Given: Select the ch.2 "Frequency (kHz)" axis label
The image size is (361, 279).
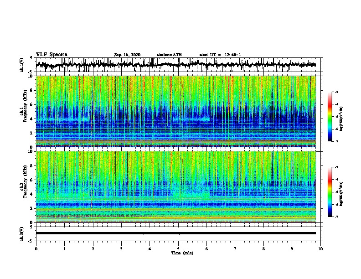Looking at the screenshot, I should [x=25, y=181].
